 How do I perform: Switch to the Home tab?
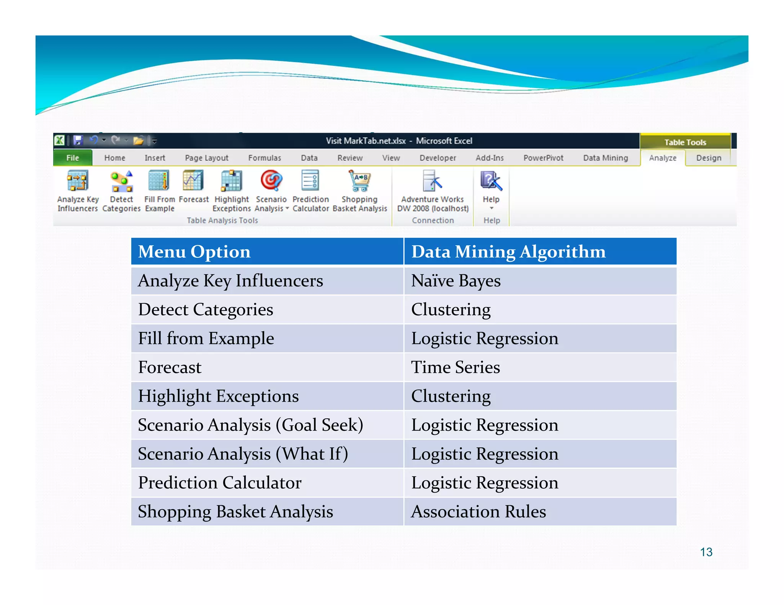coord(115,158)
